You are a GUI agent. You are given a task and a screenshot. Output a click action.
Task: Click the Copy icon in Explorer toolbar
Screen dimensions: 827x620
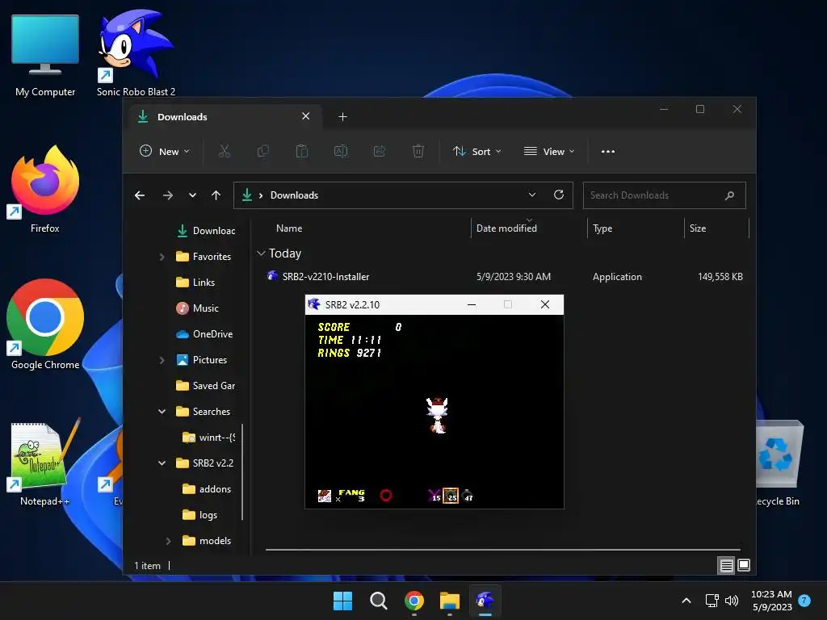tap(262, 151)
